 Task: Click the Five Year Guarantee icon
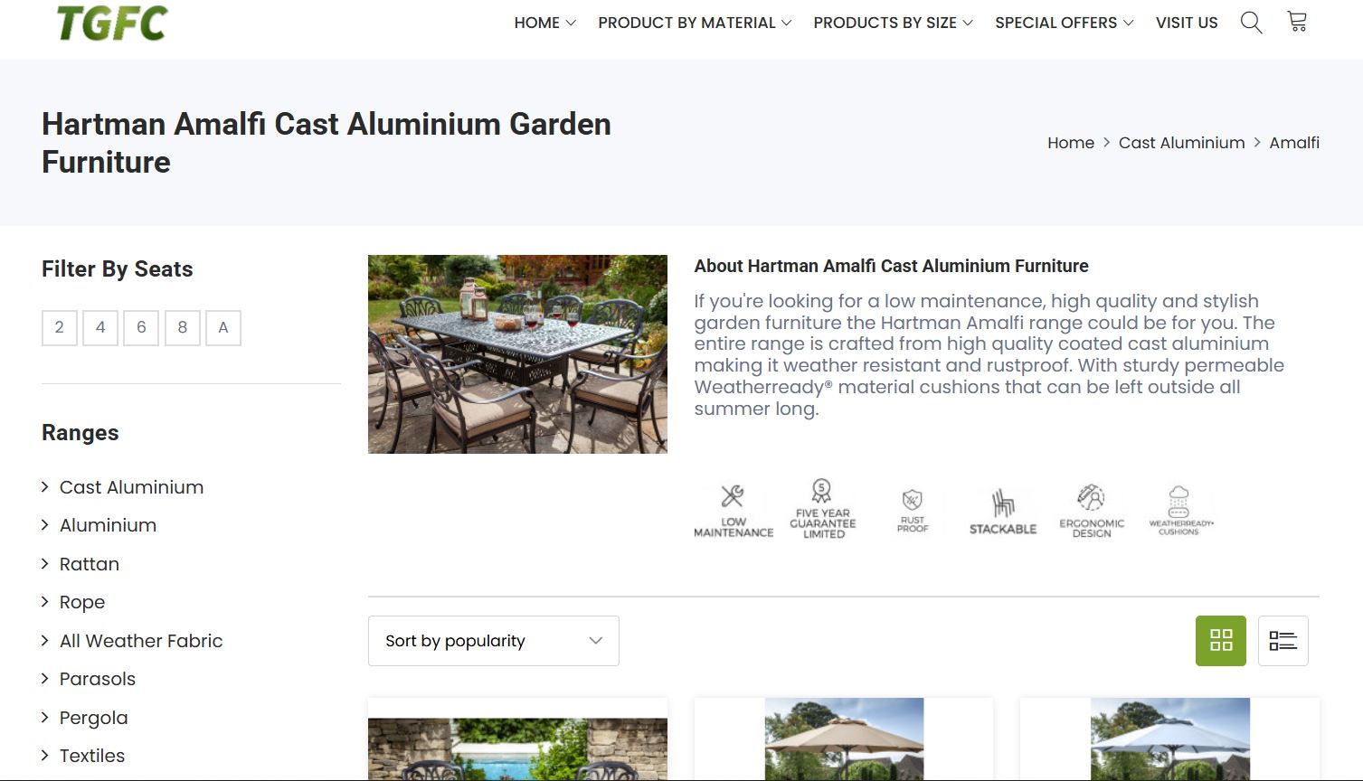(822, 510)
